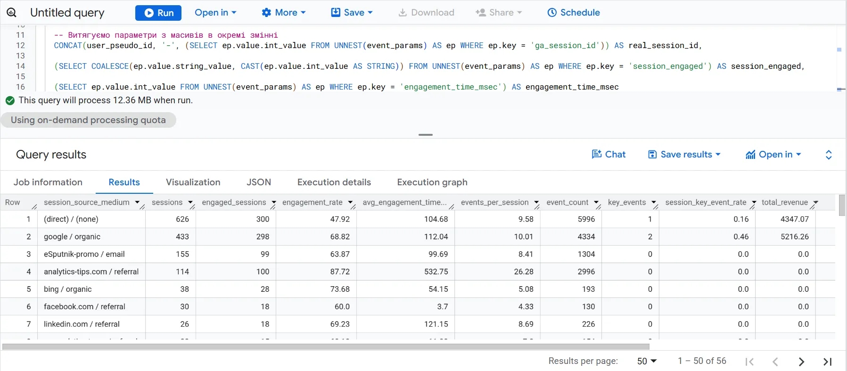Click the vertical results table scrollbar
The image size is (847, 371).
click(x=842, y=205)
